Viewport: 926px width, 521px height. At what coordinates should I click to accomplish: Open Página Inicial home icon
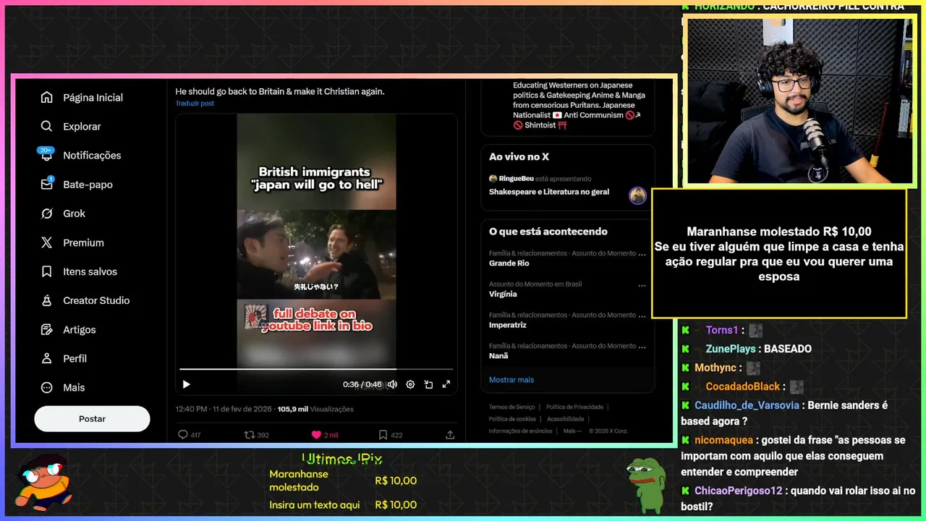47,98
